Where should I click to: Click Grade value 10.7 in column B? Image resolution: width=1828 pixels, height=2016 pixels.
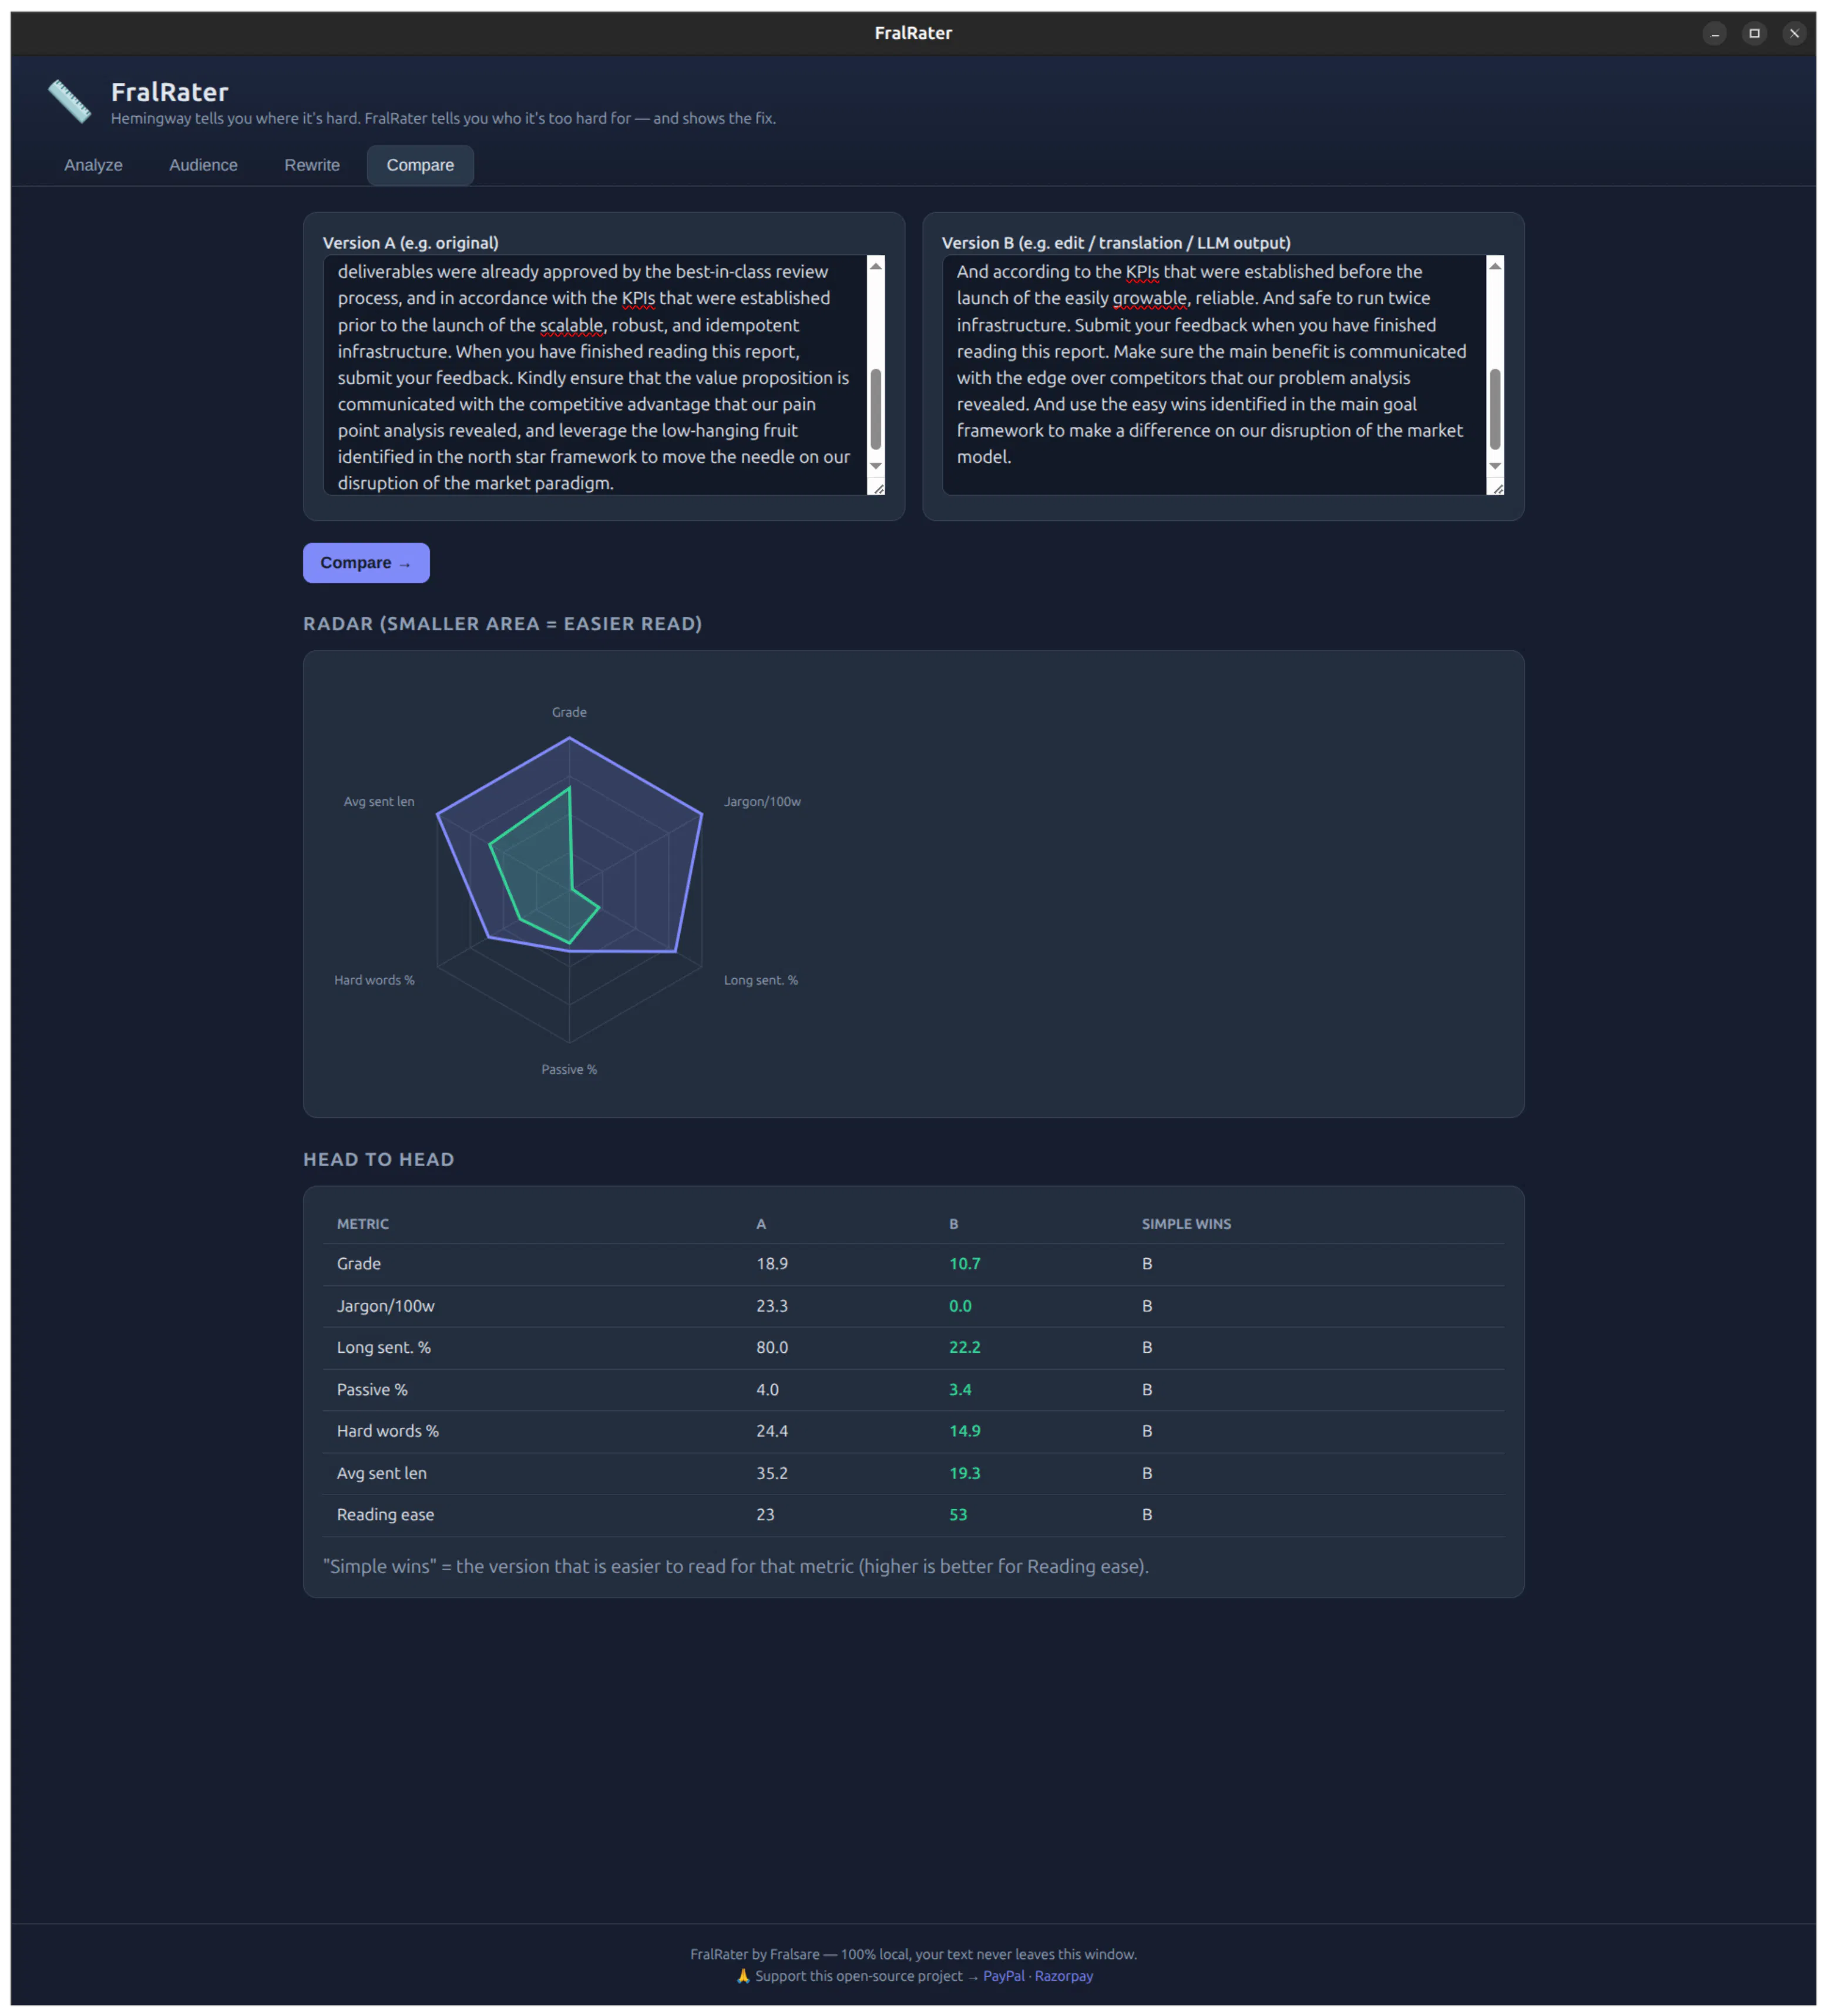(964, 1264)
